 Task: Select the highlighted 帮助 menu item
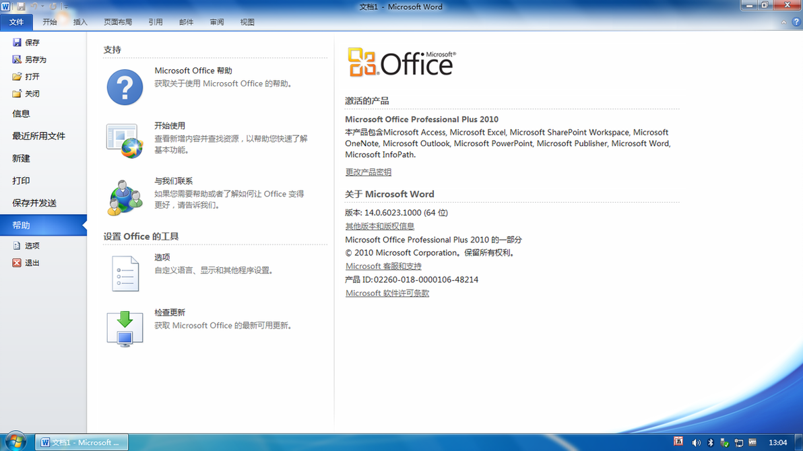tap(44, 225)
